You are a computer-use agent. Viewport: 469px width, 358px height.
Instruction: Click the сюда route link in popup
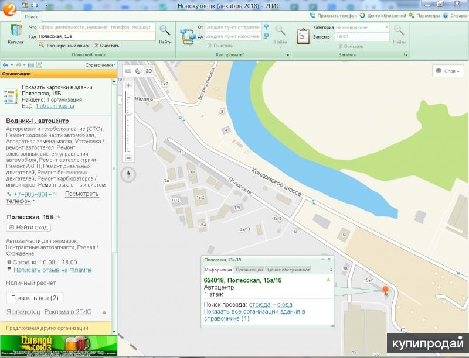point(285,305)
